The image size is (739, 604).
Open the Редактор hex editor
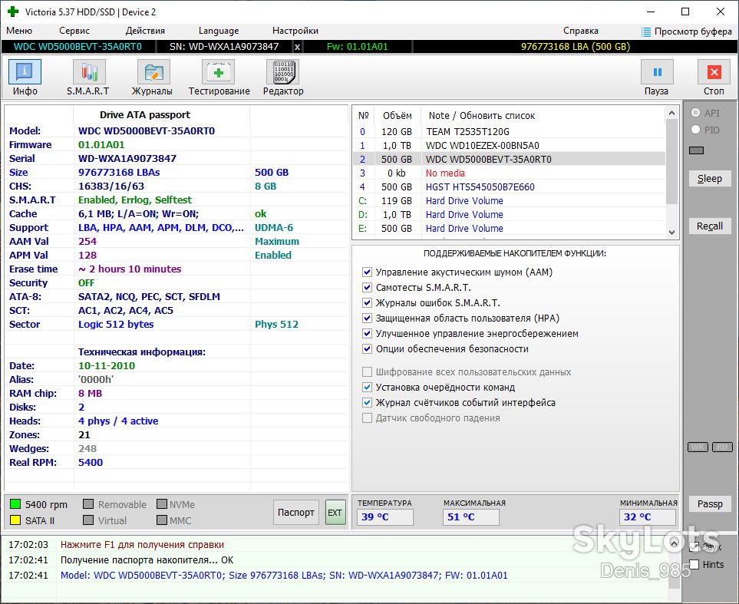283,78
